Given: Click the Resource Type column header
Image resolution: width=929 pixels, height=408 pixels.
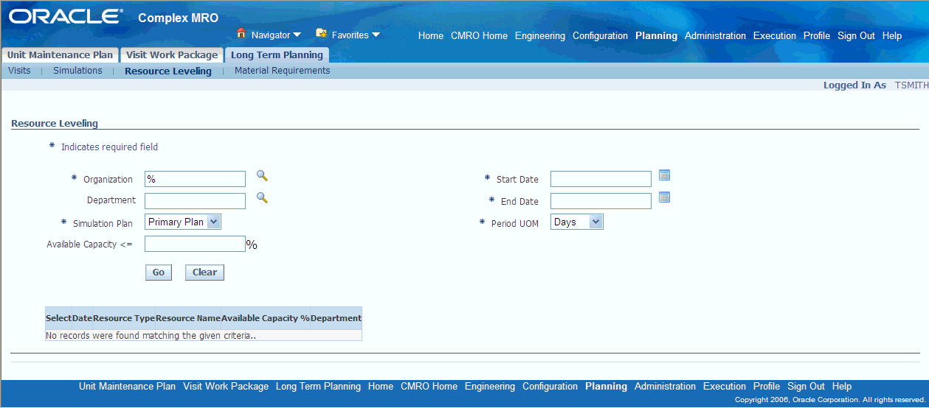Looking at the screenshot, I should 124,318.
